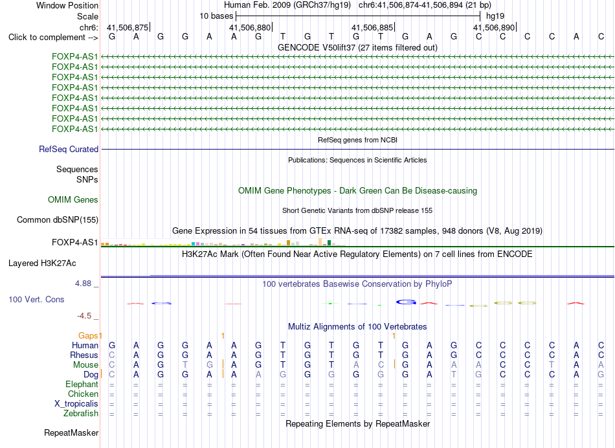Click the FOXP4-AS1 GTEx expression bar chart

223,242
